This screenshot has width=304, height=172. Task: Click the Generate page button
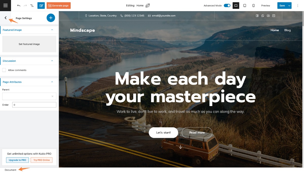tap(59, 5)
